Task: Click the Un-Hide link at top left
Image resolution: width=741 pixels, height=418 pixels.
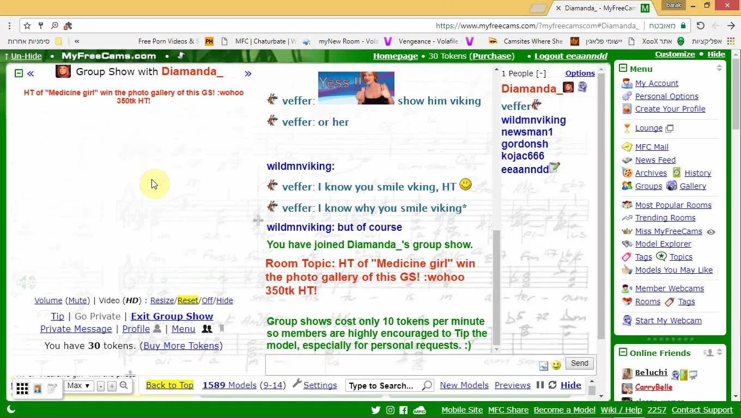Action: click(x=26, y=56)
